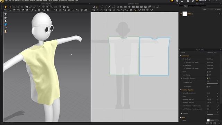This screenshot has height=125, width=222.
Task: Collapse the Fabric section in Property Editor
Action: pos(180,117)
